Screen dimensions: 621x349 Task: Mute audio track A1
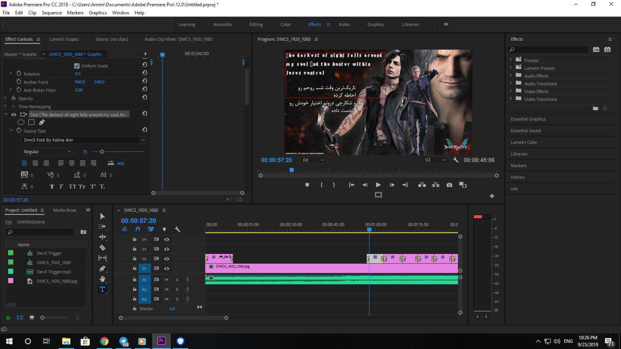click(166, 280)
